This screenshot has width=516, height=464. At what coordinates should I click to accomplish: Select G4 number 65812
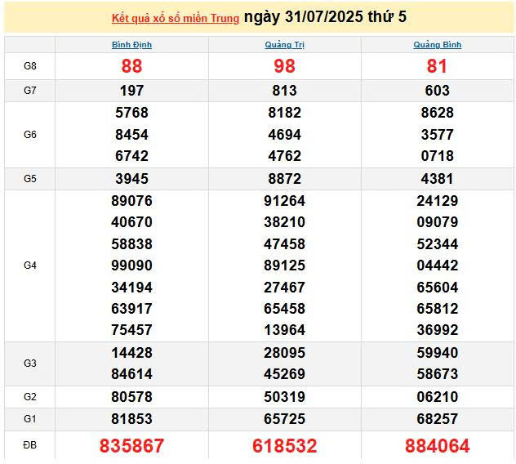point(438,309)
